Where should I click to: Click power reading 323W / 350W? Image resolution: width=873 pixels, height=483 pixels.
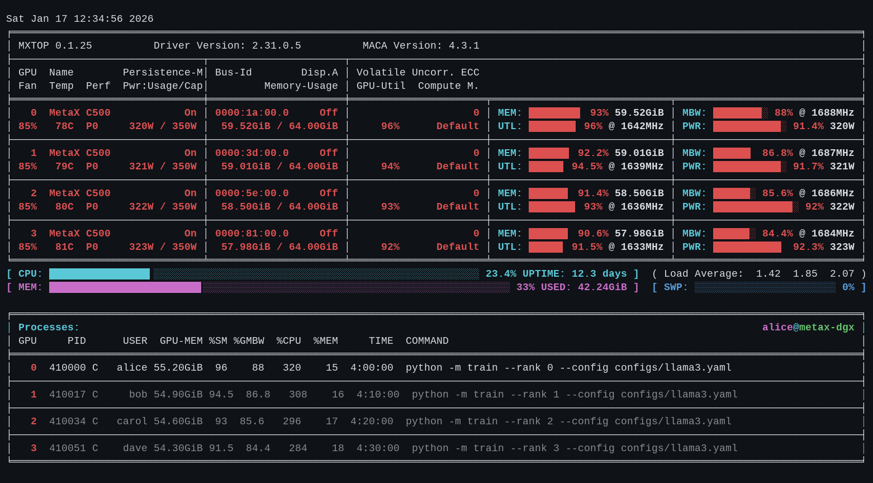pos(163,247)
